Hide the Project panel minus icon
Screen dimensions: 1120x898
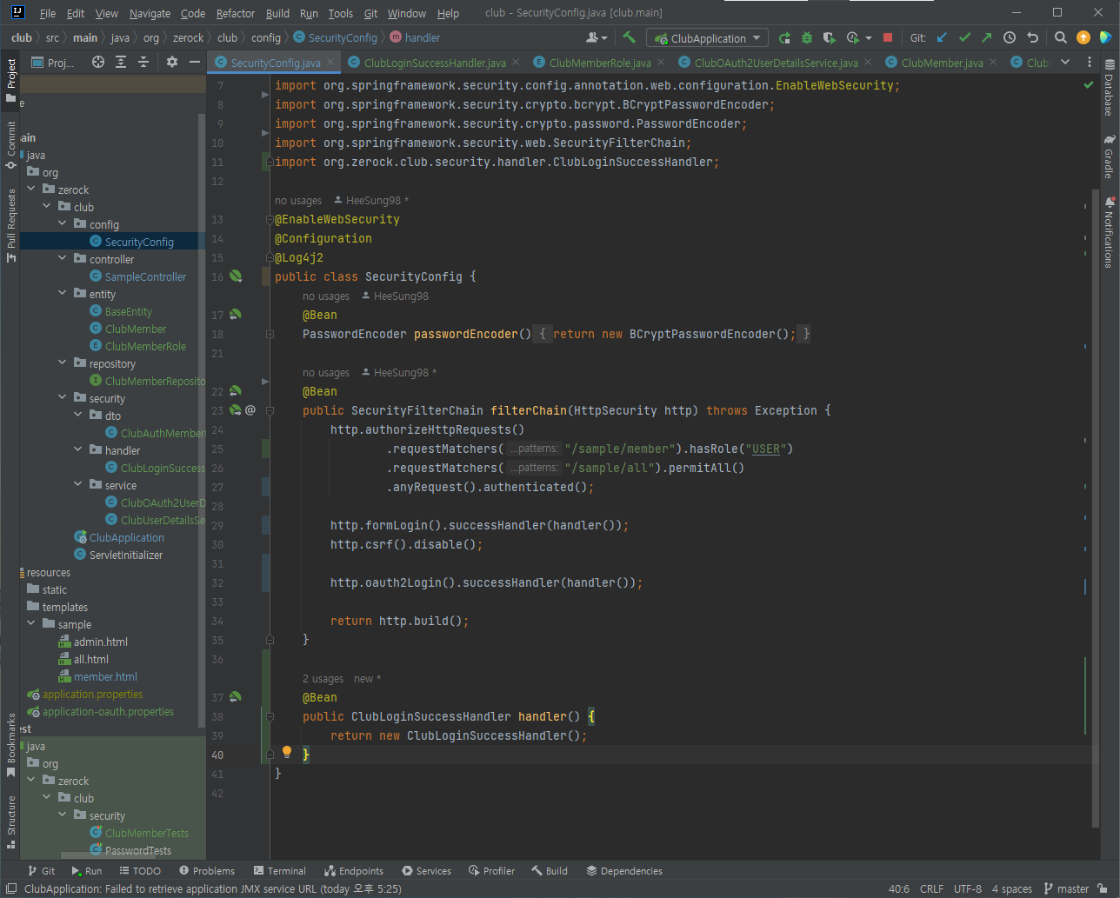(x=195, y=62)
